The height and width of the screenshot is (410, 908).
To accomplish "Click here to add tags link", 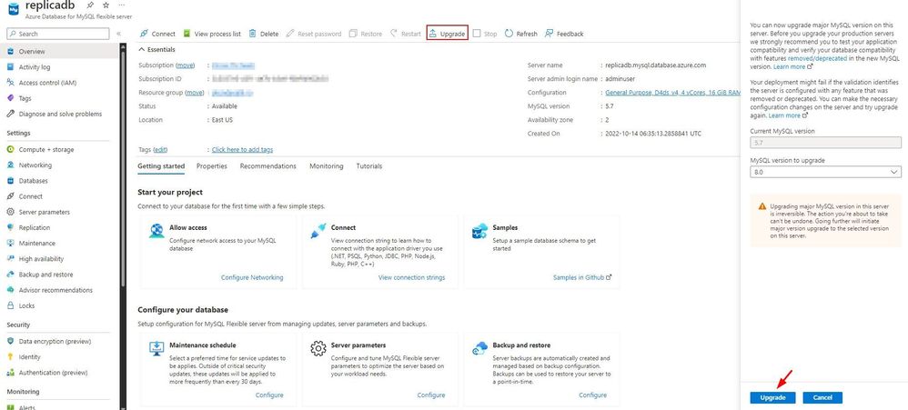I will coord(243,150).
